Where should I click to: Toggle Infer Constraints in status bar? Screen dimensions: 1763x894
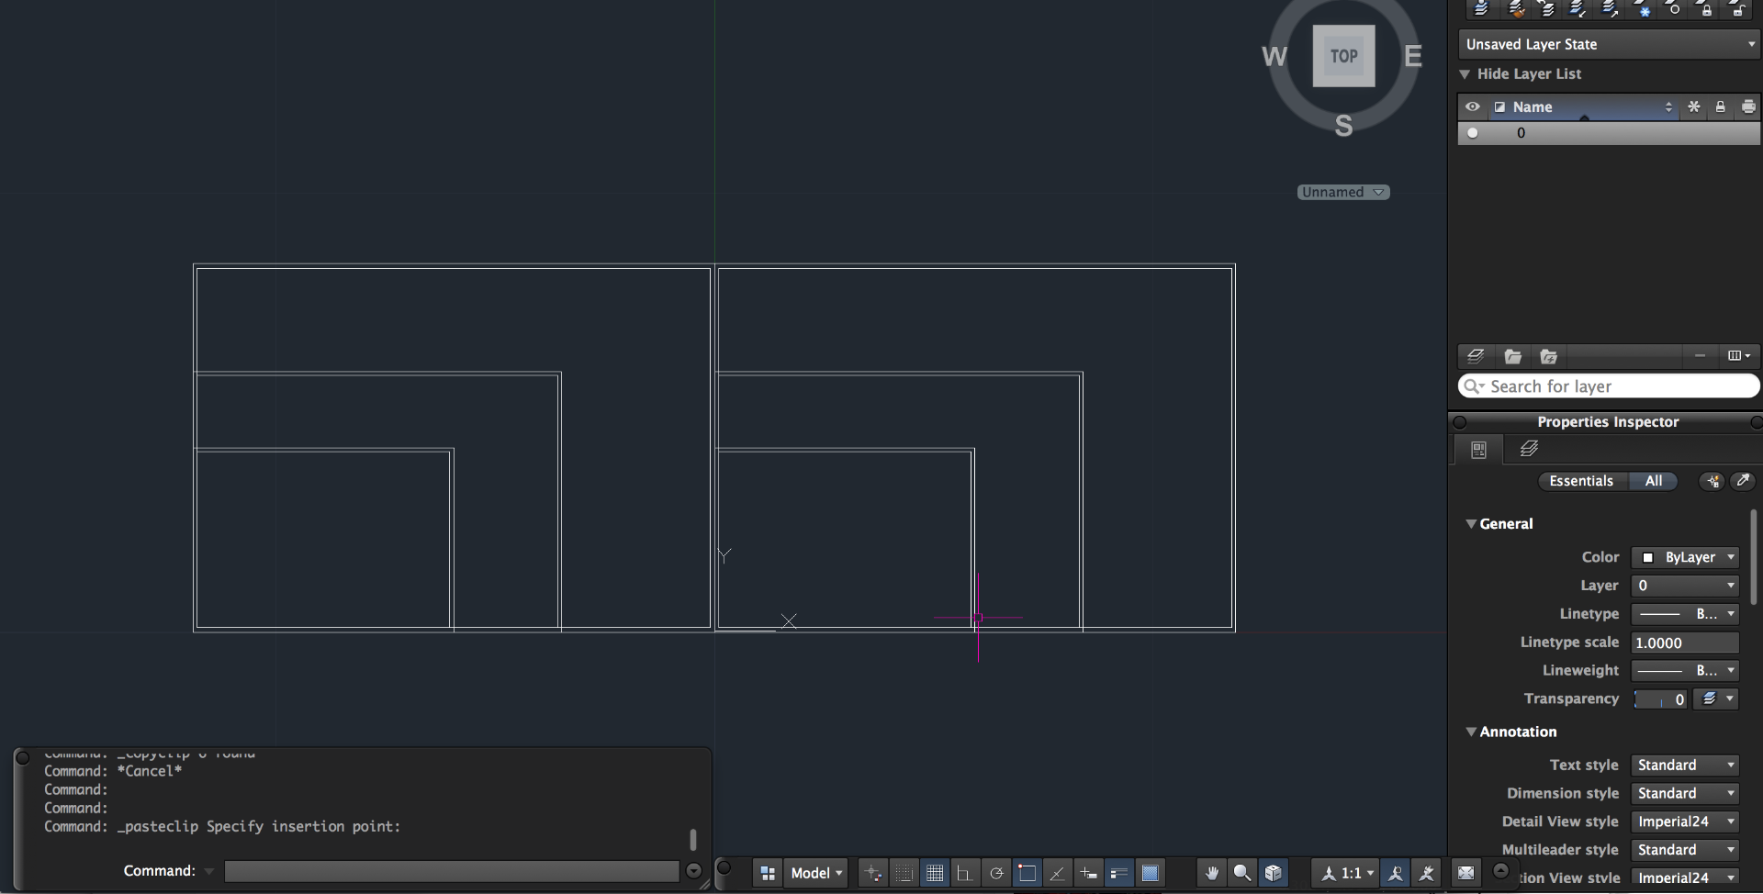(873, 874)
